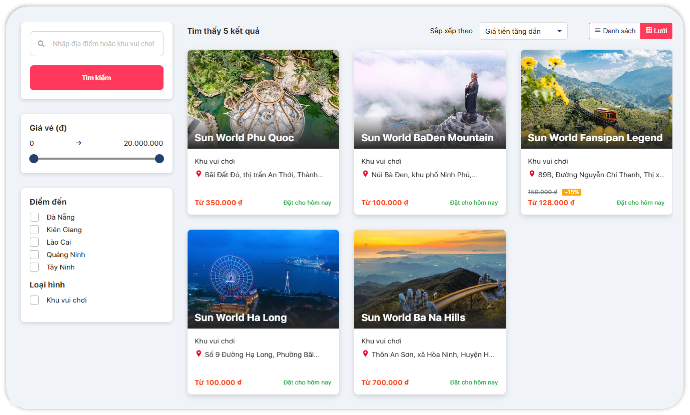
Task: Check the Quảng Ninh destination checkbox
Action: click(x=34, y=255)
